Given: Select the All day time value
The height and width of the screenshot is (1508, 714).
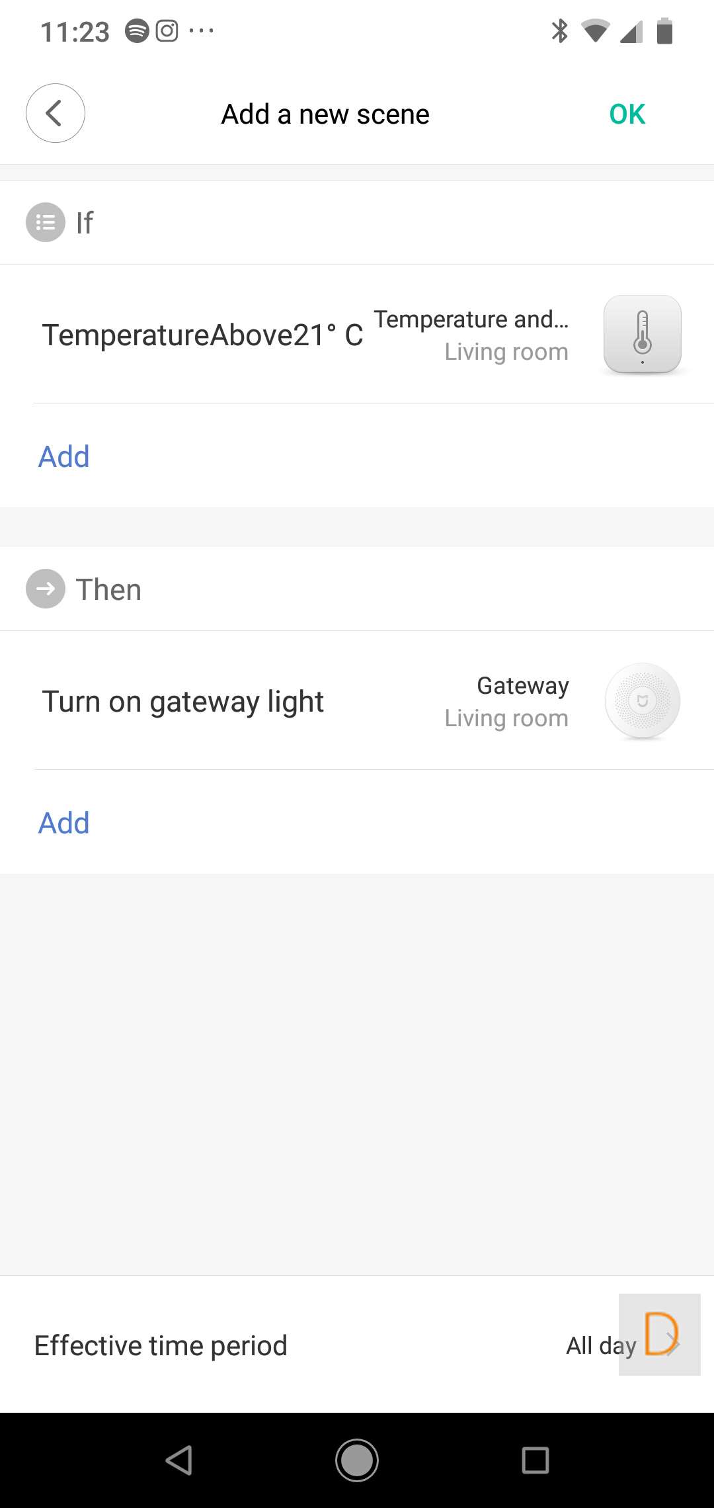Looking at the screenshot, I should tap(600, 1345).
